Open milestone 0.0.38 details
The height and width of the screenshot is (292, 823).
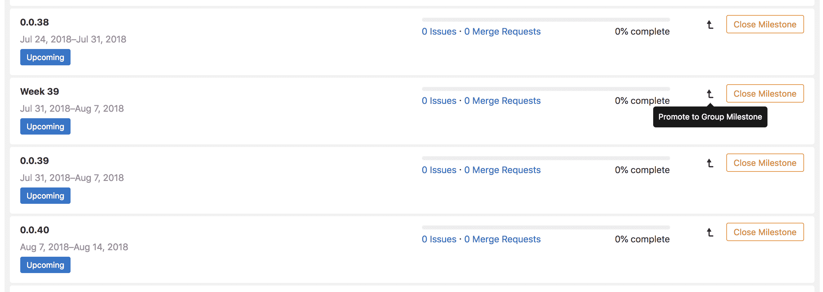(35, 22)
